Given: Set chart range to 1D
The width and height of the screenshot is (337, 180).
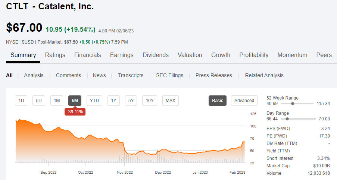Looking at the screenshot, I should [21, 101].
